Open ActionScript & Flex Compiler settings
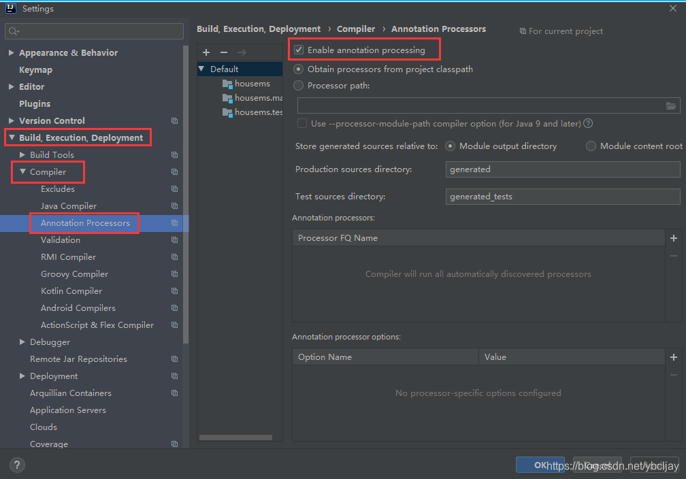The width and height of the screenshot is (686, 479). pyautogui.click(x=97, y=325)
